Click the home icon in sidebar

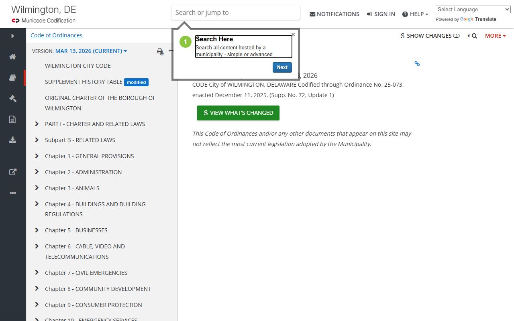pos(13,57)
